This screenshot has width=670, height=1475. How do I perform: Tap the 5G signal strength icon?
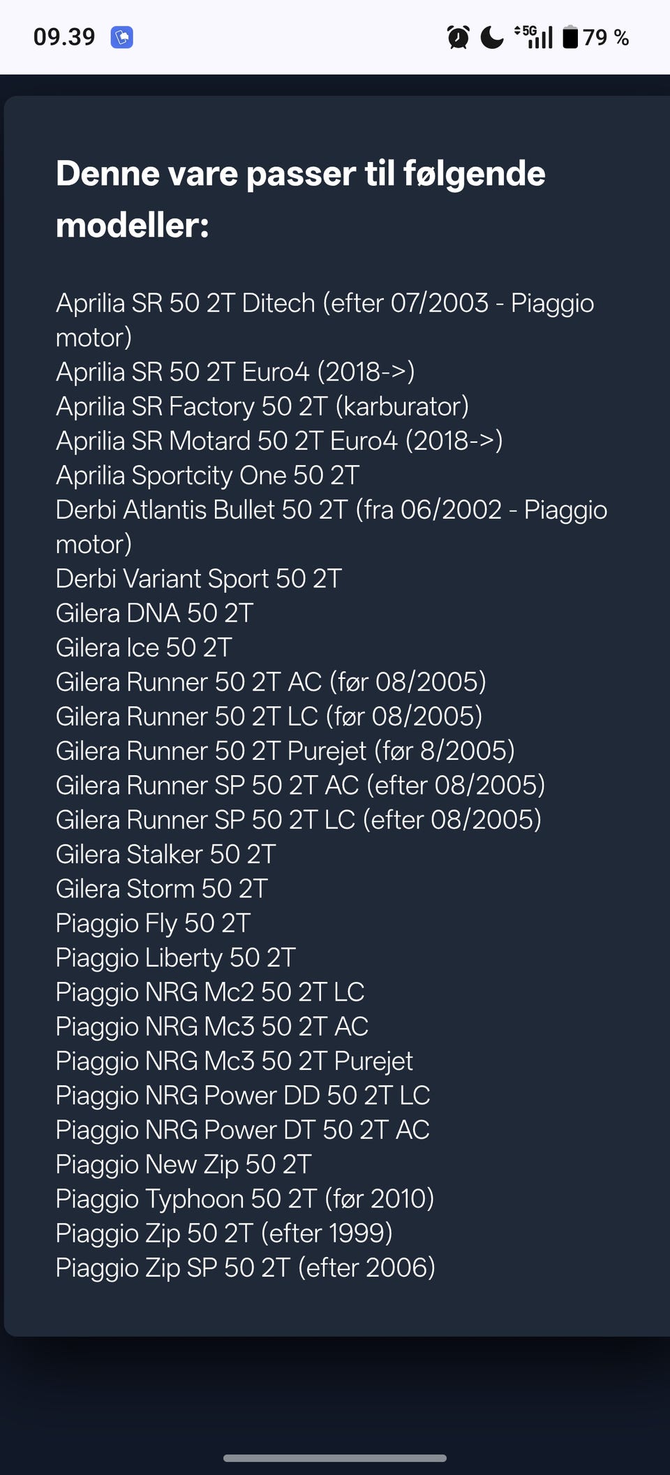coord(533,37)
